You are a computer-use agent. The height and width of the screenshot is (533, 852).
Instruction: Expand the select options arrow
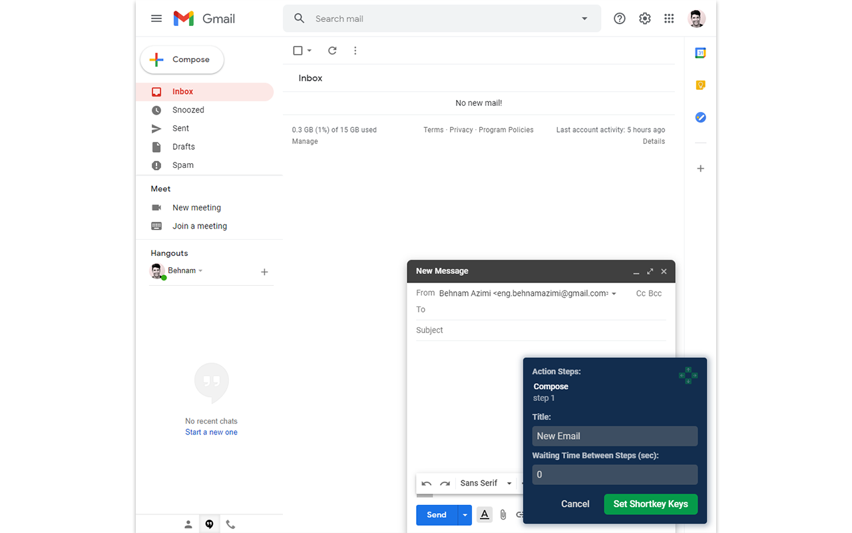click(310, 51)
